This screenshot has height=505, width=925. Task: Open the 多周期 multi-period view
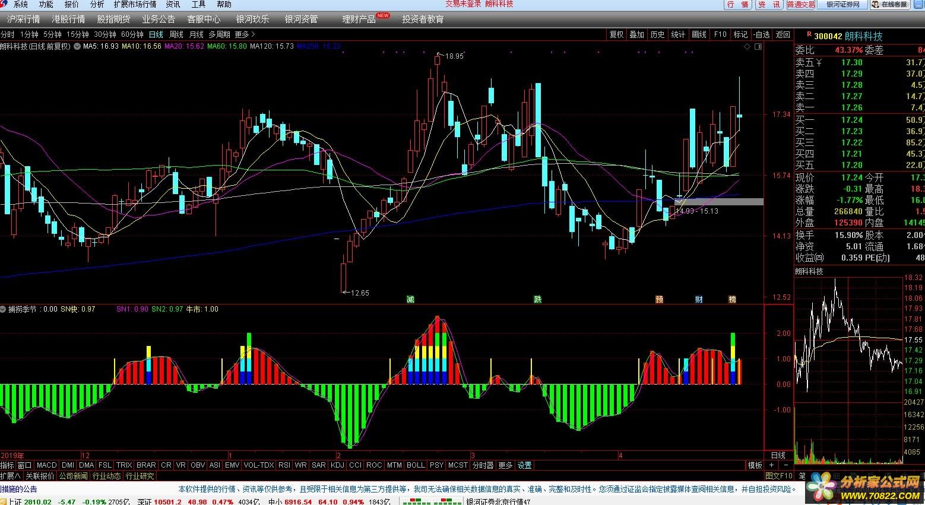point(219,34)
